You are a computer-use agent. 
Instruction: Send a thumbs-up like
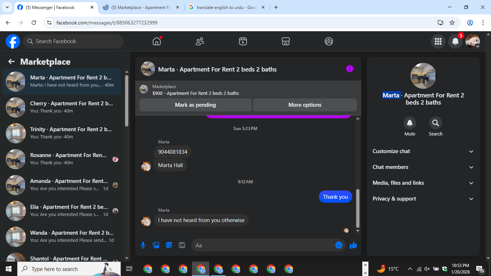[x=353, y=245]
